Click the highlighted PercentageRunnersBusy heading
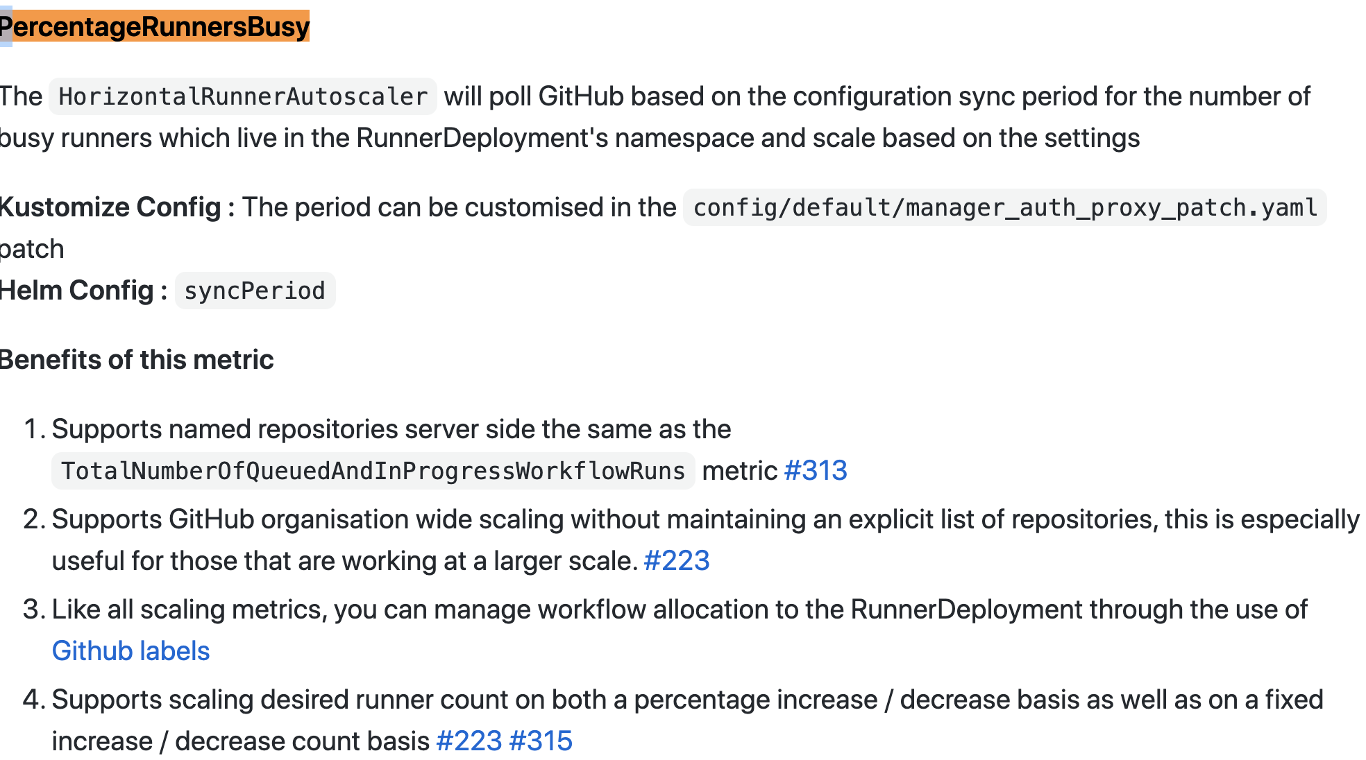The height and width of the screenshot is (760, 1366). [154, 26]
